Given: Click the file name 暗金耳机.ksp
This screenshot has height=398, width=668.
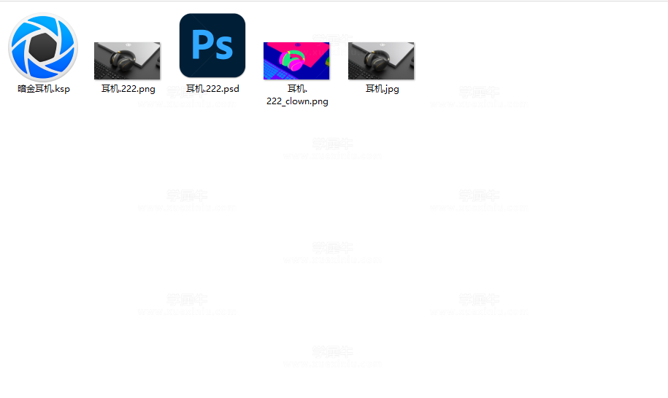Looking at the screenshot, I should (x=44, y=89).
